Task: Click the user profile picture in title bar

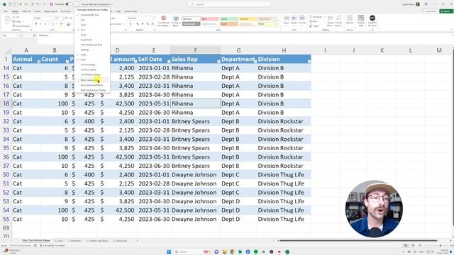Action: click(x=418, y=4)
